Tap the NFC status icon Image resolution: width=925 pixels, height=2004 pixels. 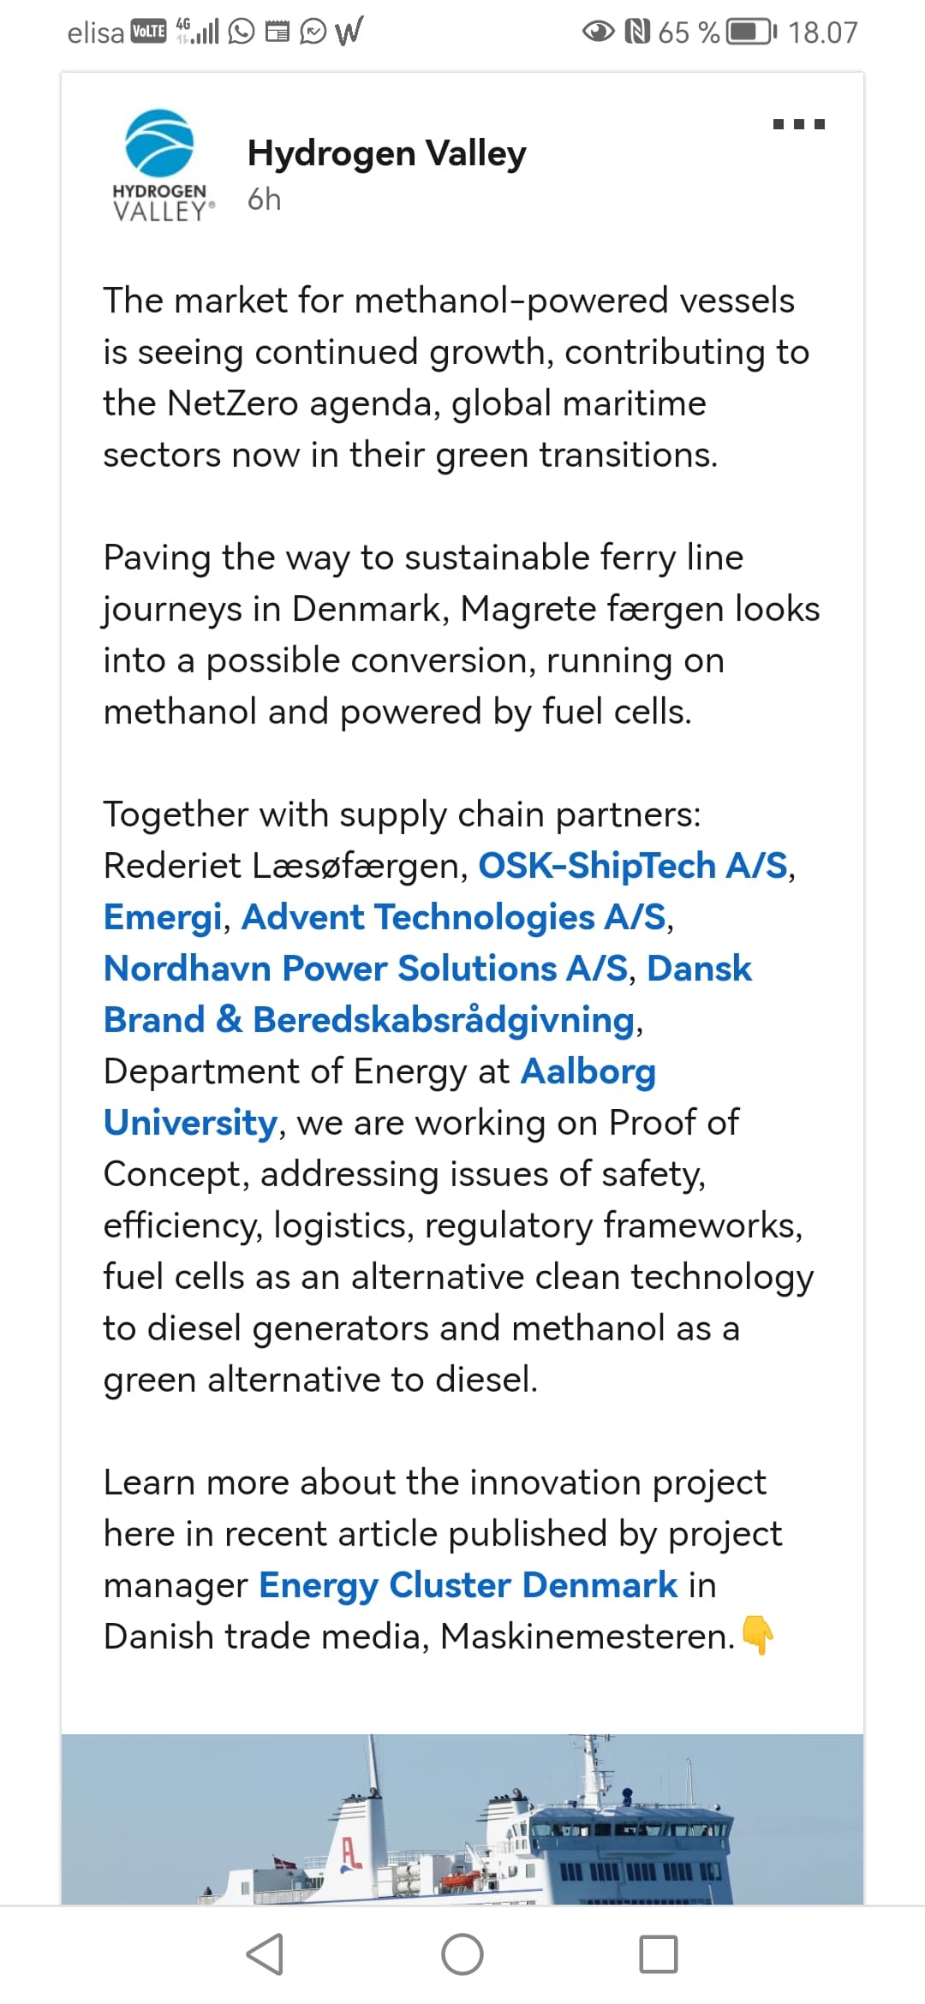[x=638, y=33]
